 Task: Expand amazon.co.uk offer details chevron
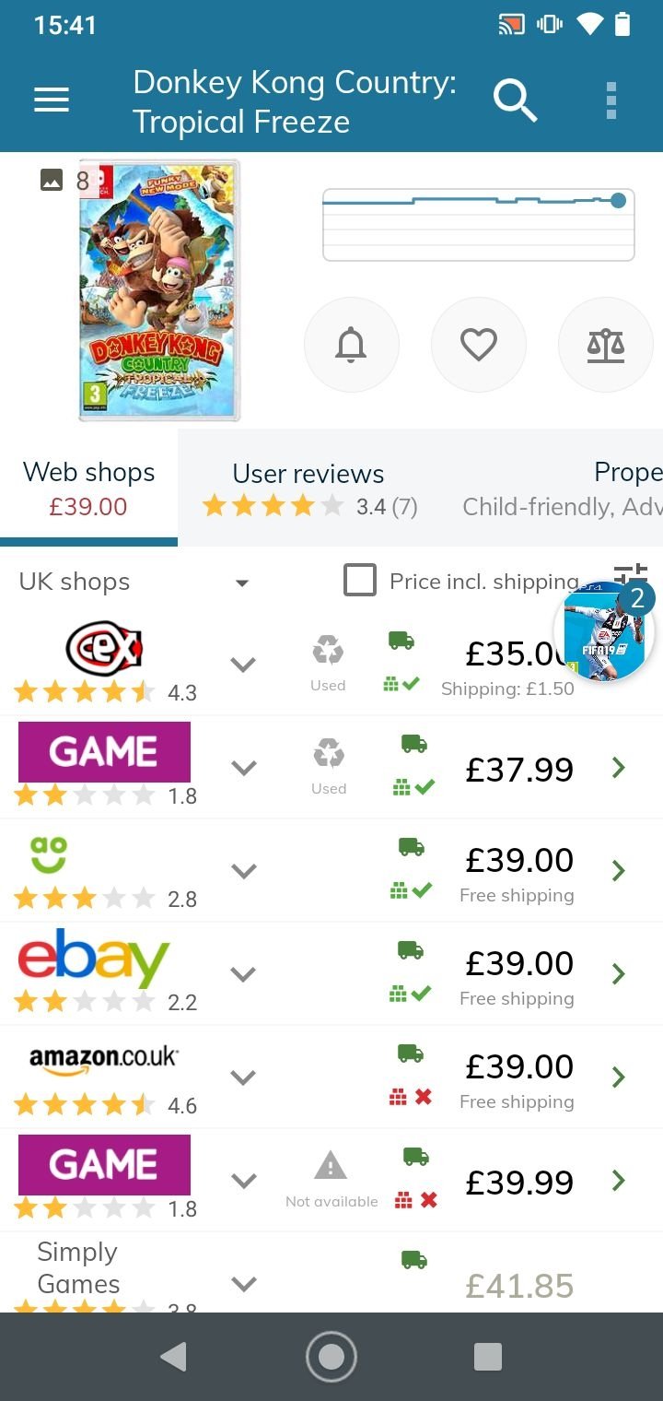click(243, 1077)
